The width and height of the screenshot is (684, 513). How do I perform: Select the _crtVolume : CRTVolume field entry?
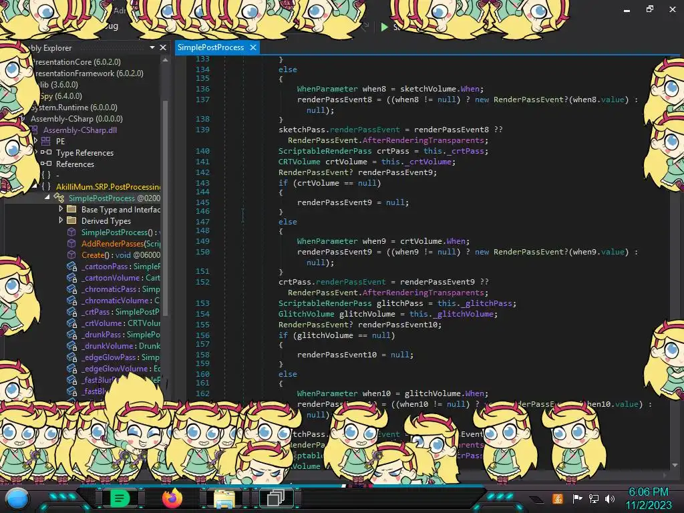click(121, 323)
